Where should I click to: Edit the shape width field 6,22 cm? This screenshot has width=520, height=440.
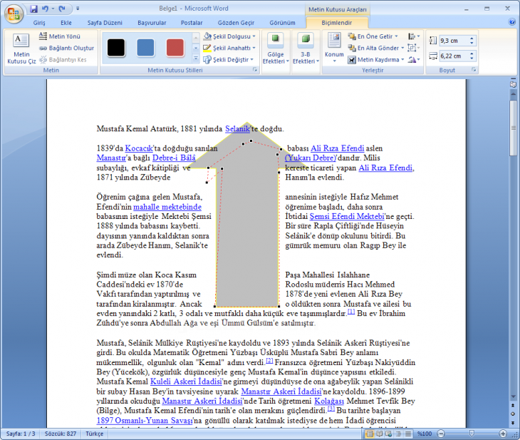[454, 56]
